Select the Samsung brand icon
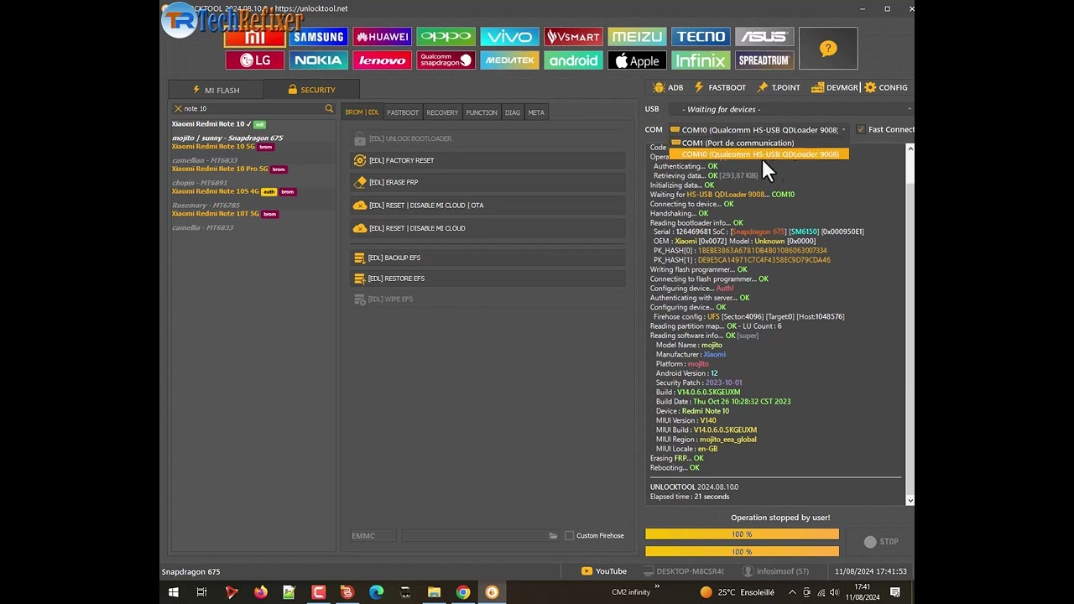The width and height of the screenshot is (1074, 604). (318, 37)
